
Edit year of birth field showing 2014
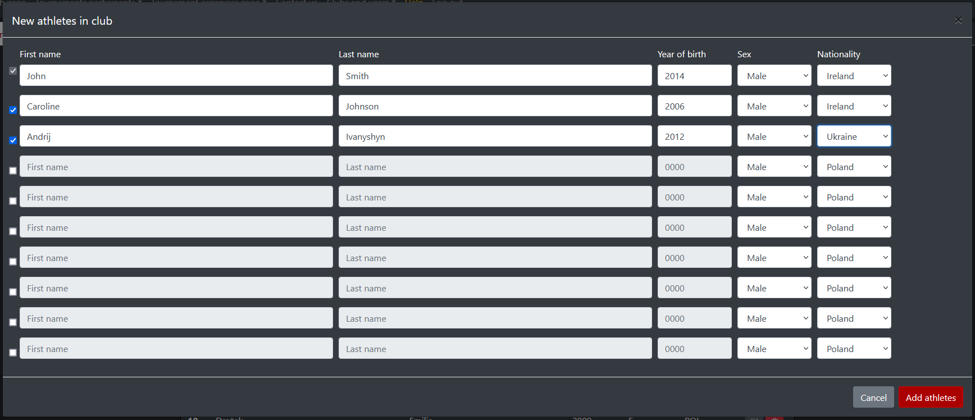pos(695,75)
